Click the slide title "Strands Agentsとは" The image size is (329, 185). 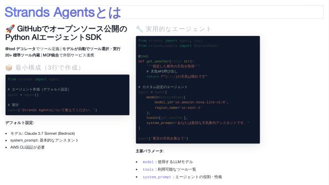pos(63,12)
